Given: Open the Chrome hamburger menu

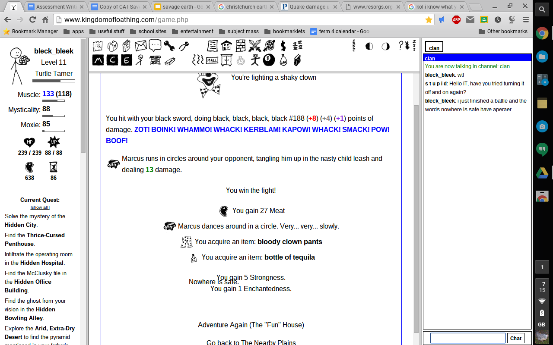Looking at the screenshot, I should click(526, 20).
